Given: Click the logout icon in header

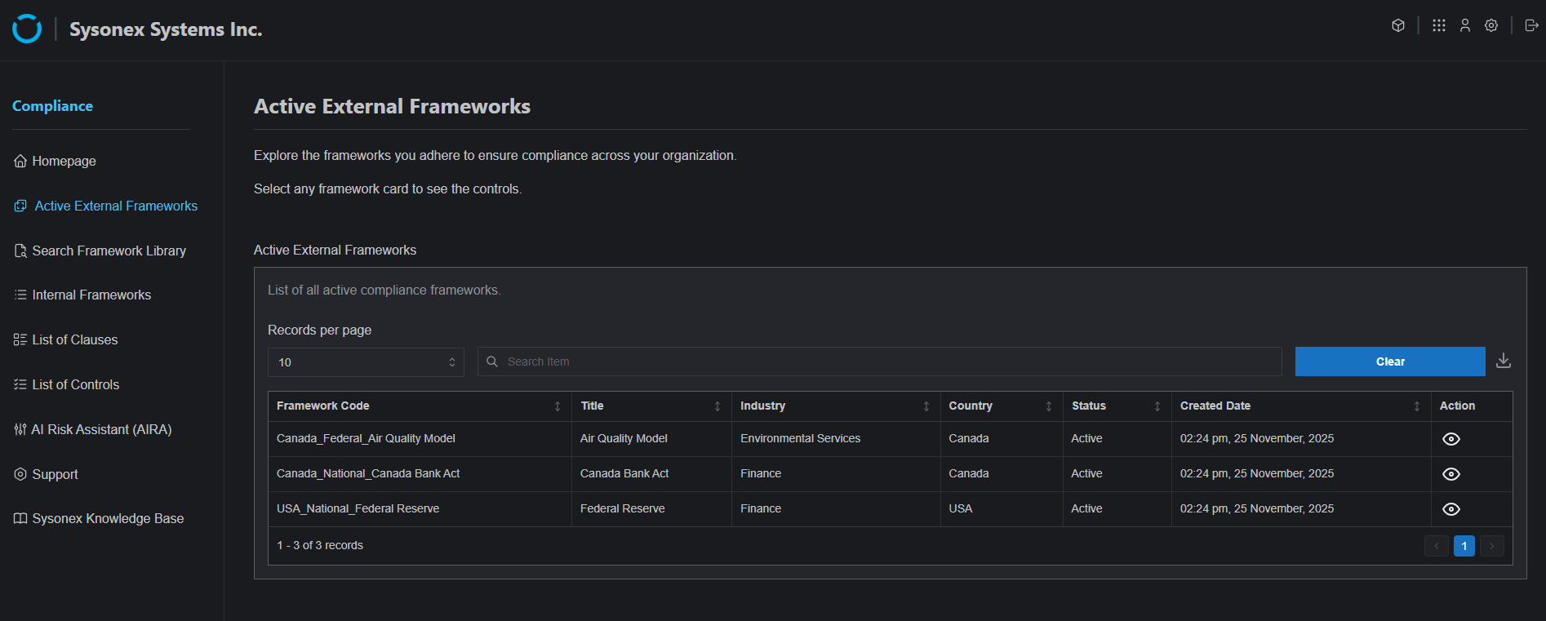Looking at the screenshot, I should pos(1531,25).
